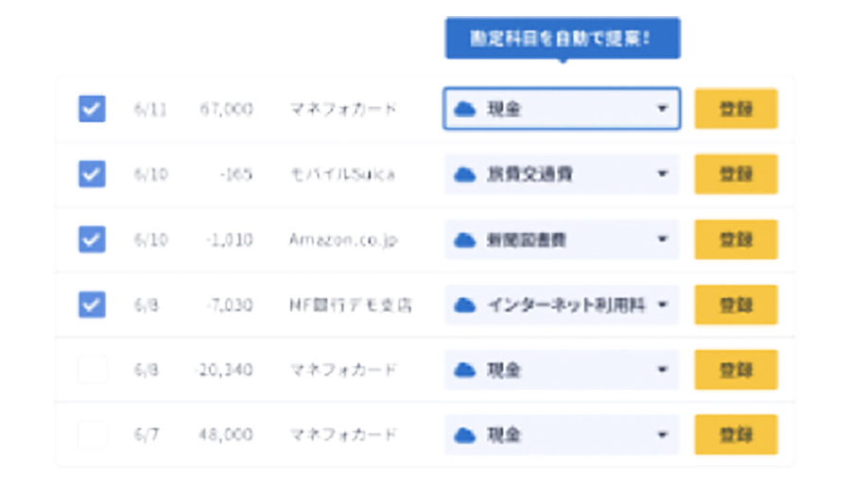Image resolution: width=851 pixels, height=487 pixels.
Task: Click cloud icon beside 新聞図書費
Action: (x=464, y=239)
